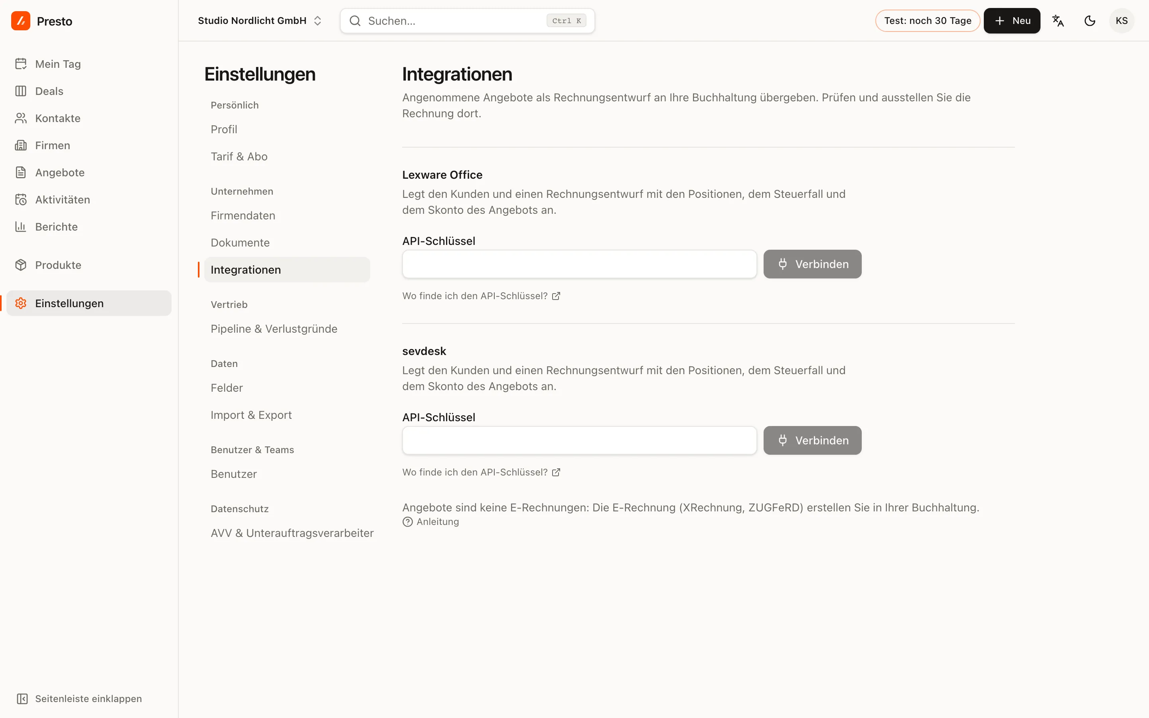Image resolution: width=1149 pixels, height=718 pixels.
Task: Open Profil settings page
Action: [x=287, y=129]
